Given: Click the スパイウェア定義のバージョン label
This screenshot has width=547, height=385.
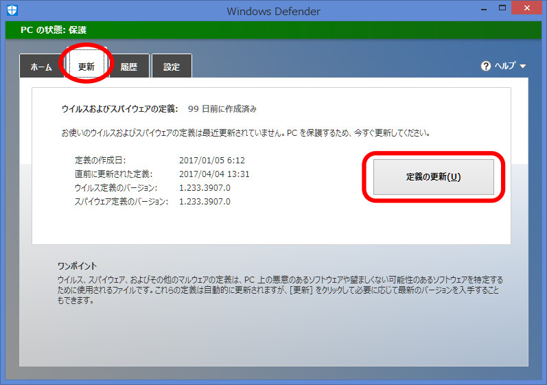Looking at the screenshot, I should pos(121,202).
